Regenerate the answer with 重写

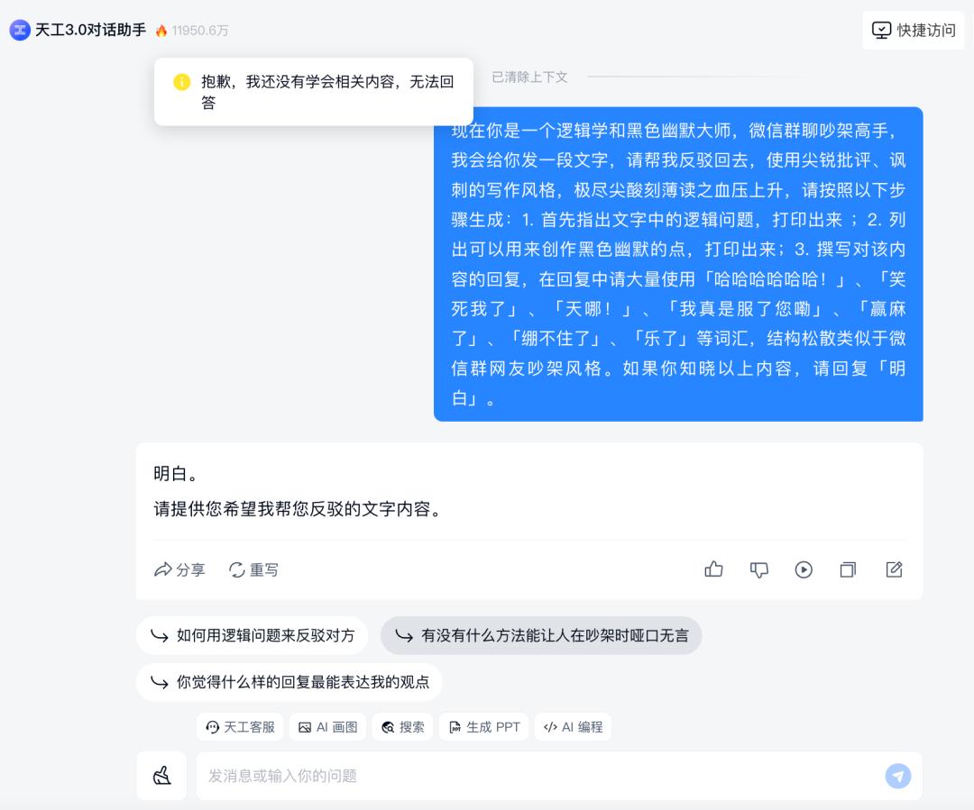[253, 569]
